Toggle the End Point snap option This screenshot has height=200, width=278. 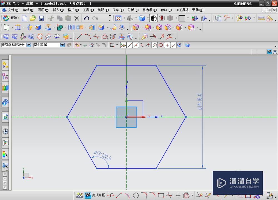pos(130,45)
